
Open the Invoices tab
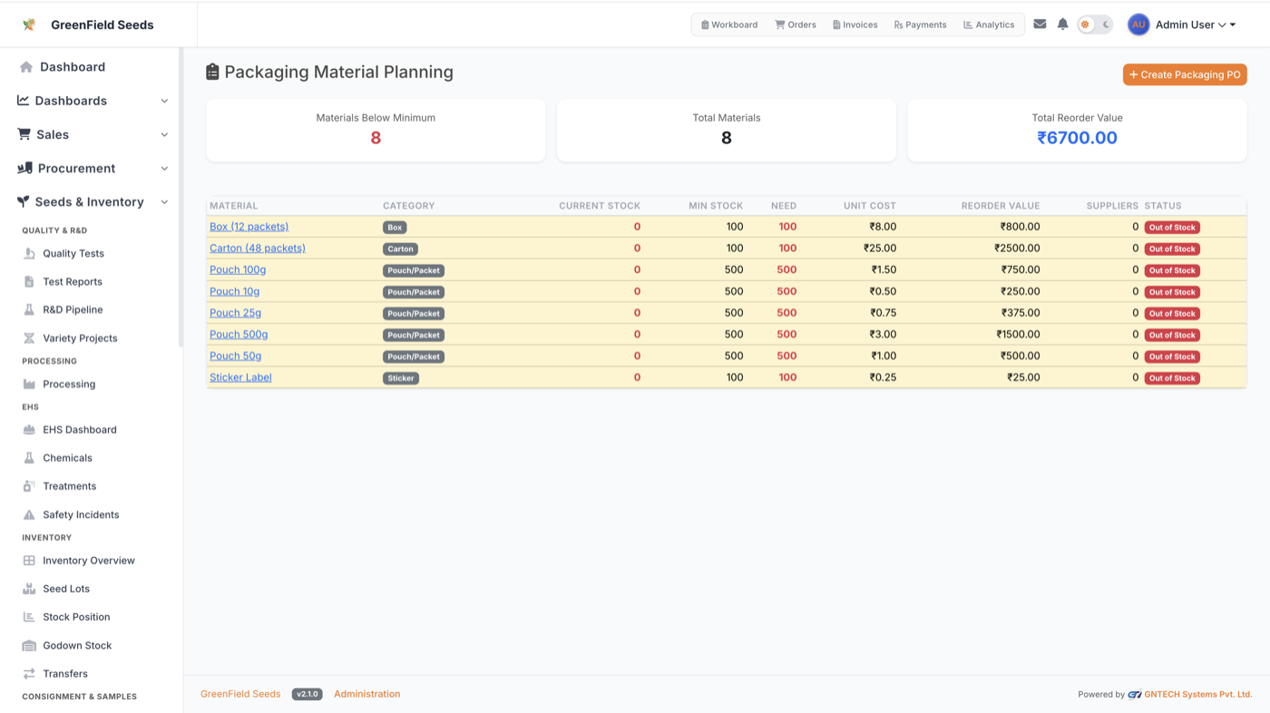855,24
